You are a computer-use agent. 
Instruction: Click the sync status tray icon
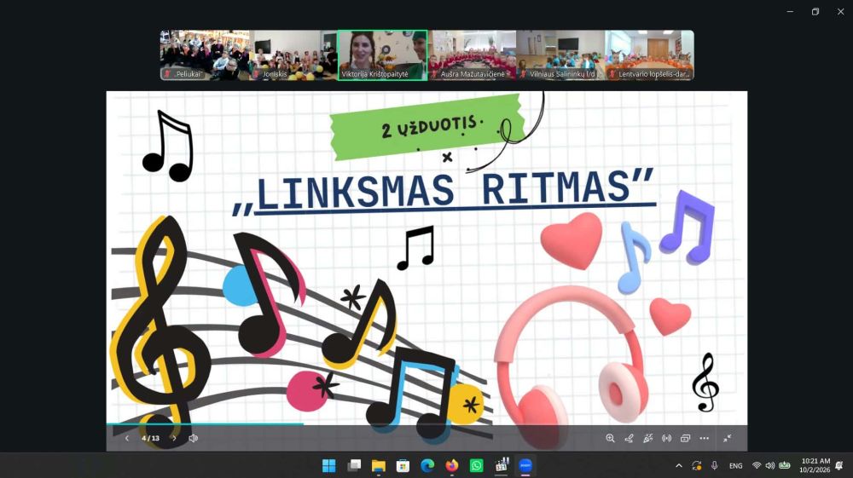coord(697,465)
